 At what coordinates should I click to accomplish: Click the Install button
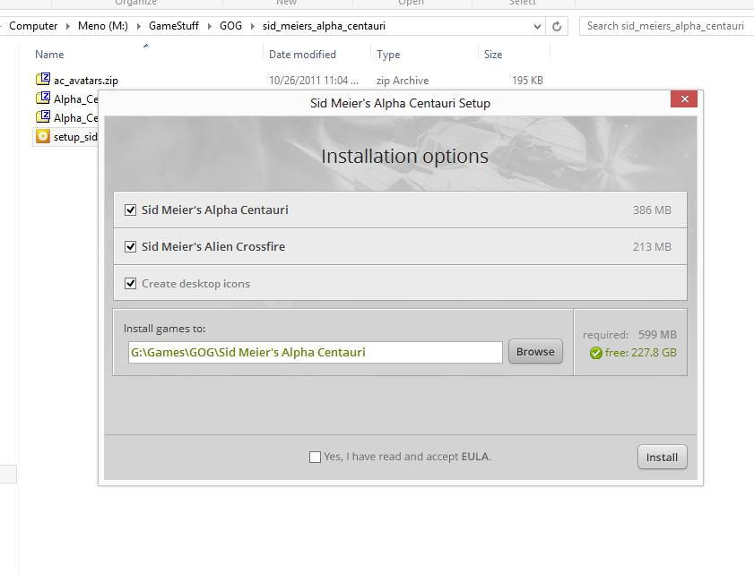[x=663, y=457]
